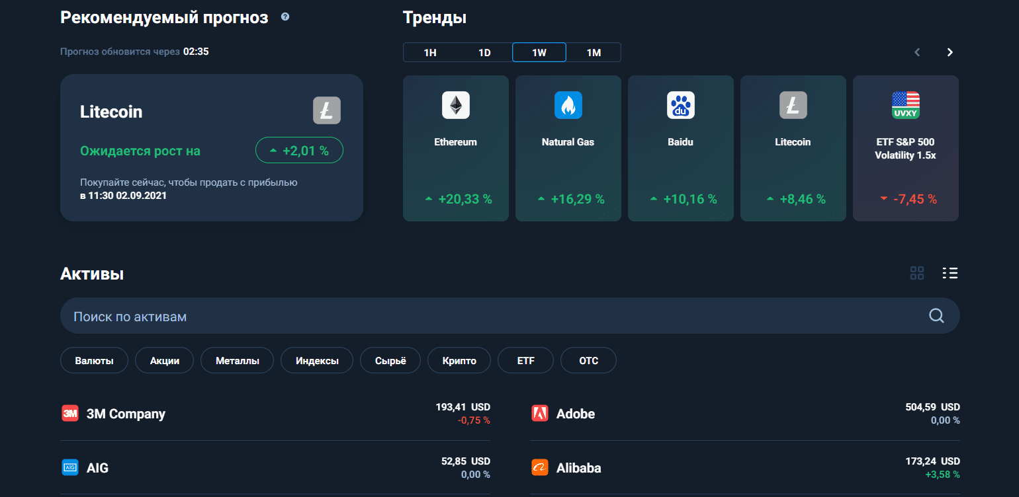Open the Natural Gas trend card
Screen dimensions: 1019x497
point(568,148)
